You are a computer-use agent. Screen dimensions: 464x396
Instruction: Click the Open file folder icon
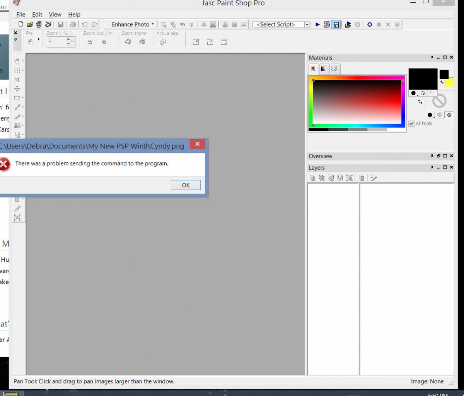tap(30, 24)
